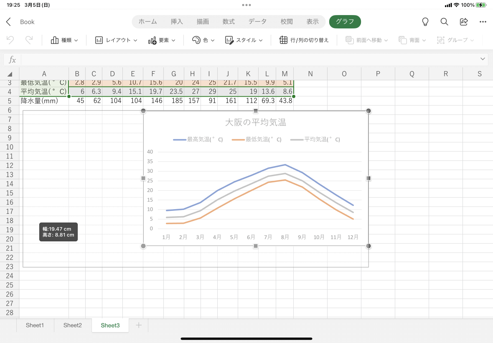
Task: Tap the share icon
Action: (464, 22)
